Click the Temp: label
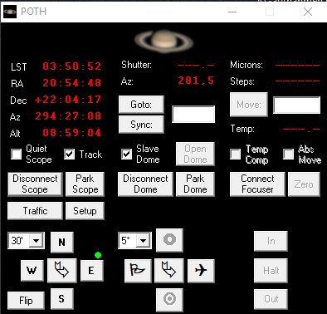This screenshot has width=327, height=314. point(242,129)
